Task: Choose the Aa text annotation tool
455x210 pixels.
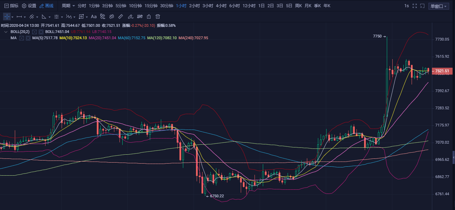Action: click(x=94, y=16)
